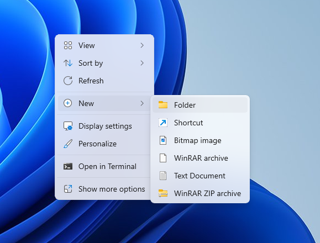Click the Shortcut arrow icon
Image resolution: width=320 pixels, height=243 pixels.
pos(163,123)
